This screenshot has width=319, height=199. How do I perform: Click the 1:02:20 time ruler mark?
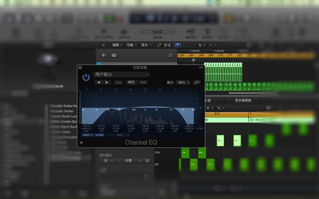pos(219,51)
